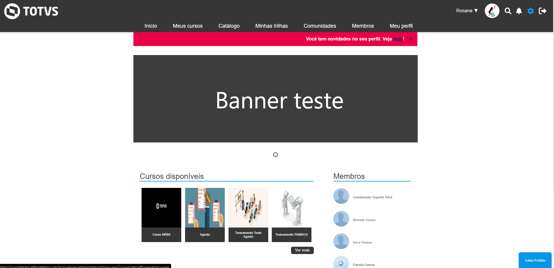This screenshot has height=268, width=554.
Task: Open Comunidades section
Action: tap(320, 26)
